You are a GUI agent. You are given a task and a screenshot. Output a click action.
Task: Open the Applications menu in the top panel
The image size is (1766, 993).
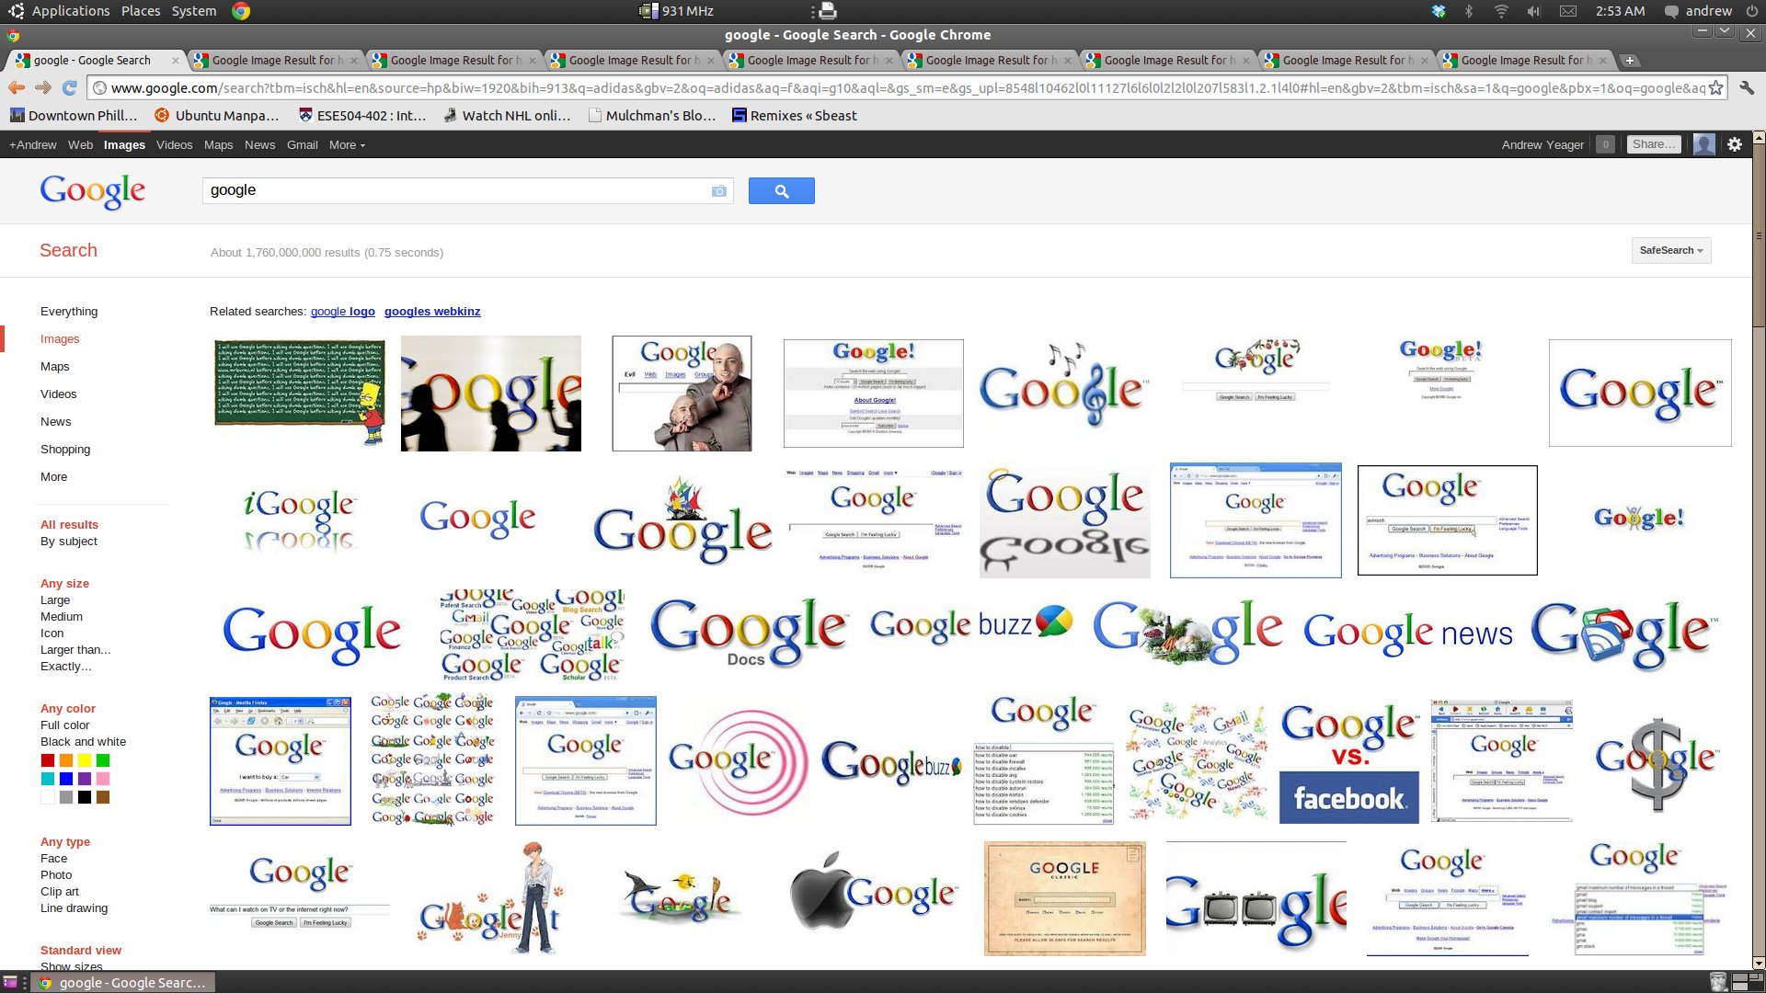(70, 11)
